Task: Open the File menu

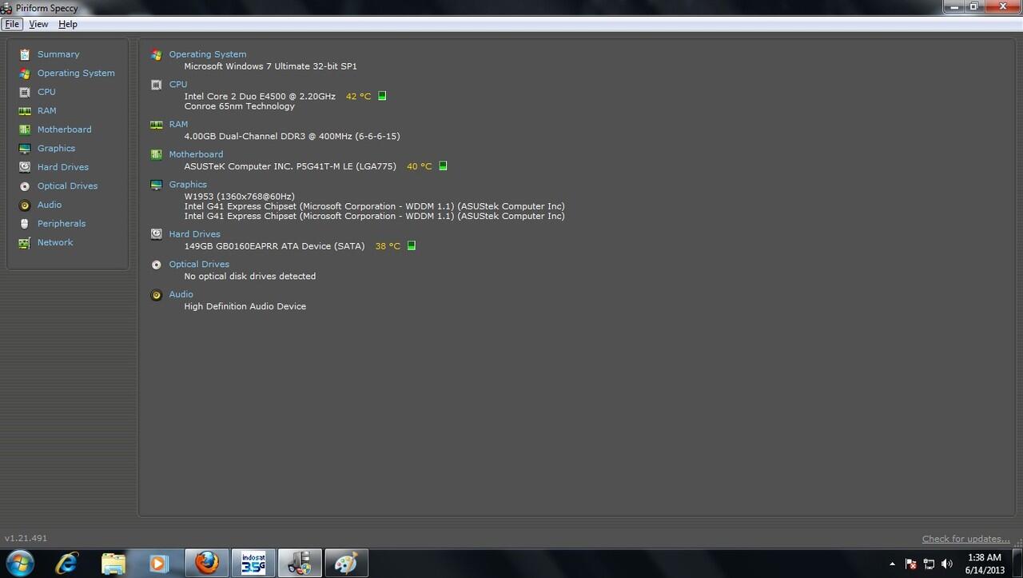Action: (12, 24)
